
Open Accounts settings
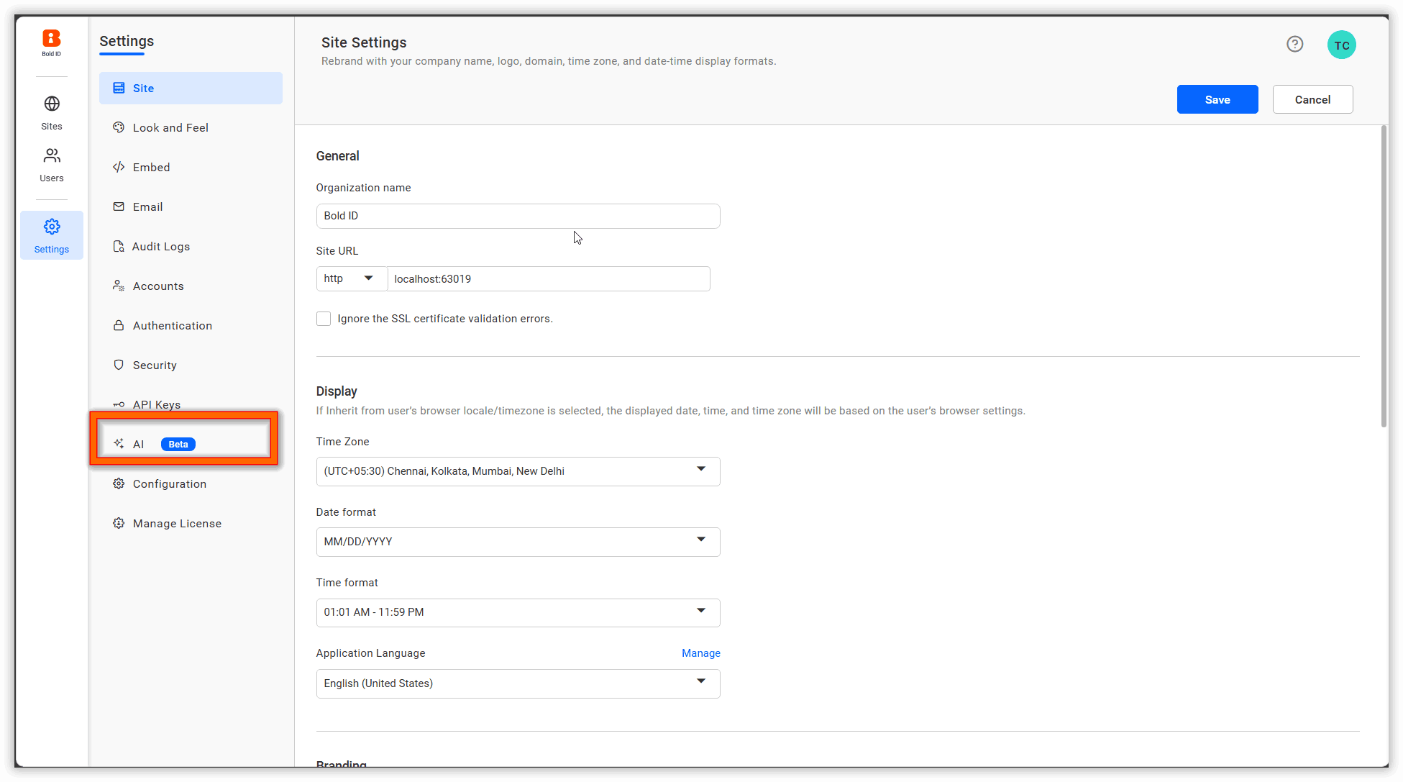click(191, 286)
